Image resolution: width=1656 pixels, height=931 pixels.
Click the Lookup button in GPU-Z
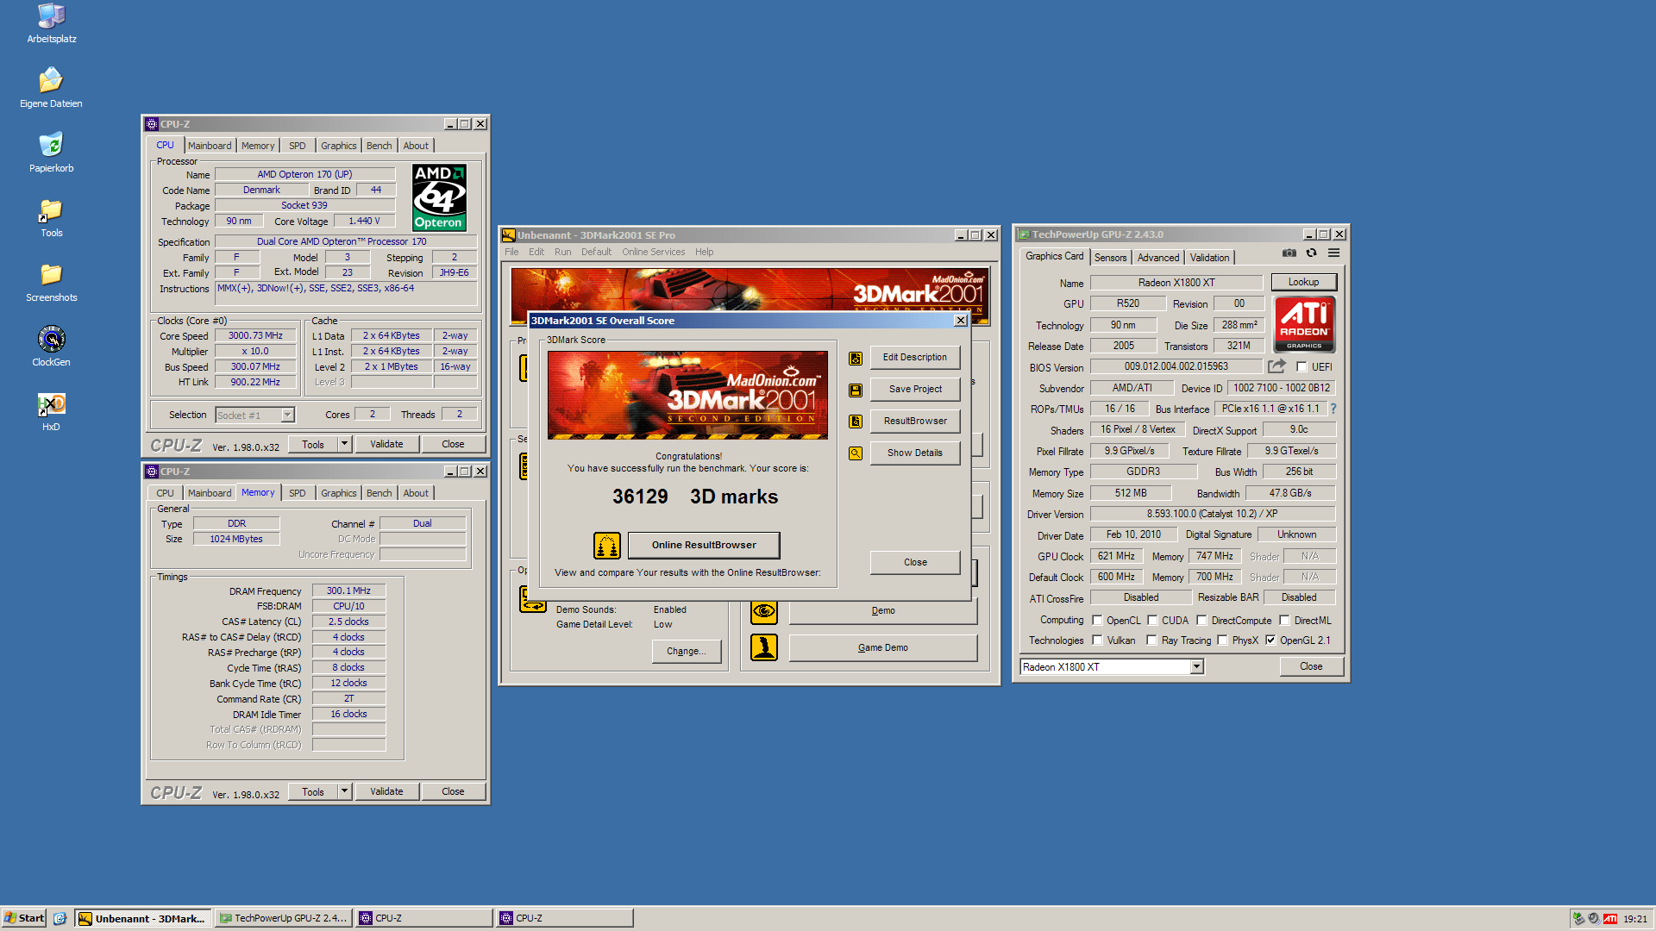coord(1303,283)
